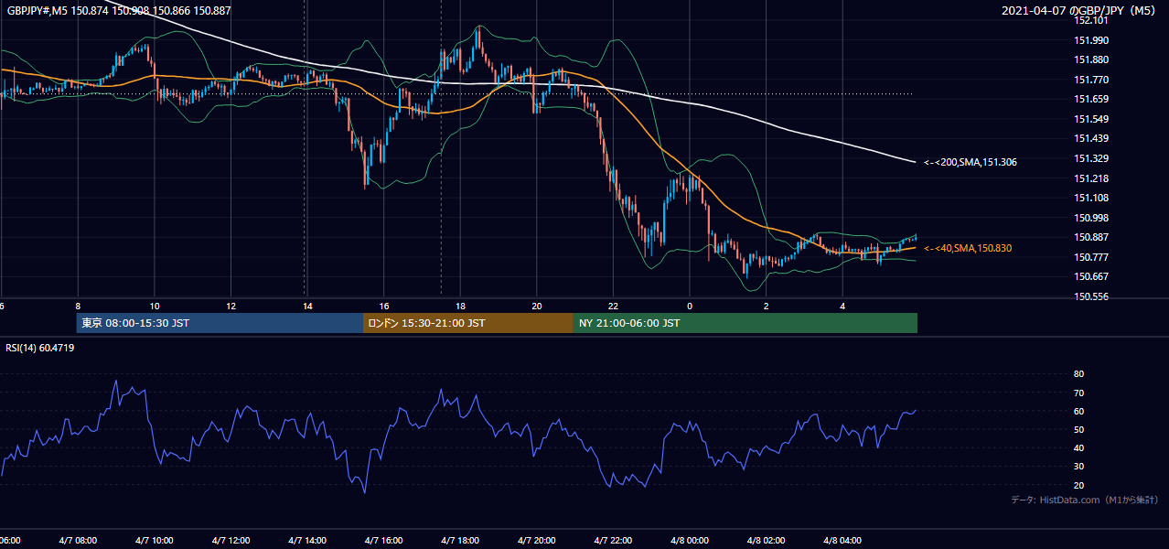The image size is (1169, 549).
Task: Click price axis value 151.659
Action: click(x=1090, y=100)
